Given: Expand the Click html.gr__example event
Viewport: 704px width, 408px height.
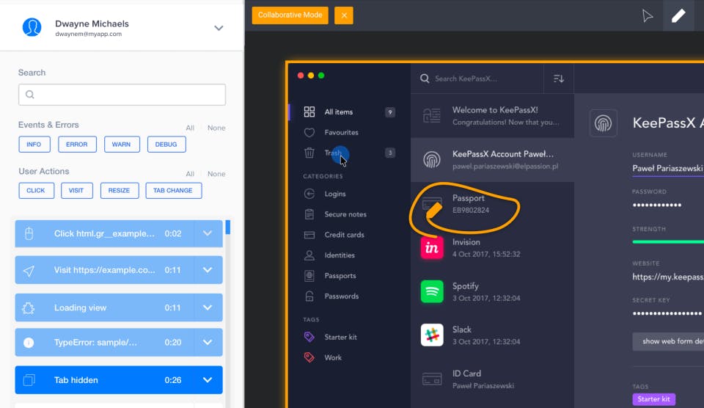Looking at the screenshot, I should [208, 233].
